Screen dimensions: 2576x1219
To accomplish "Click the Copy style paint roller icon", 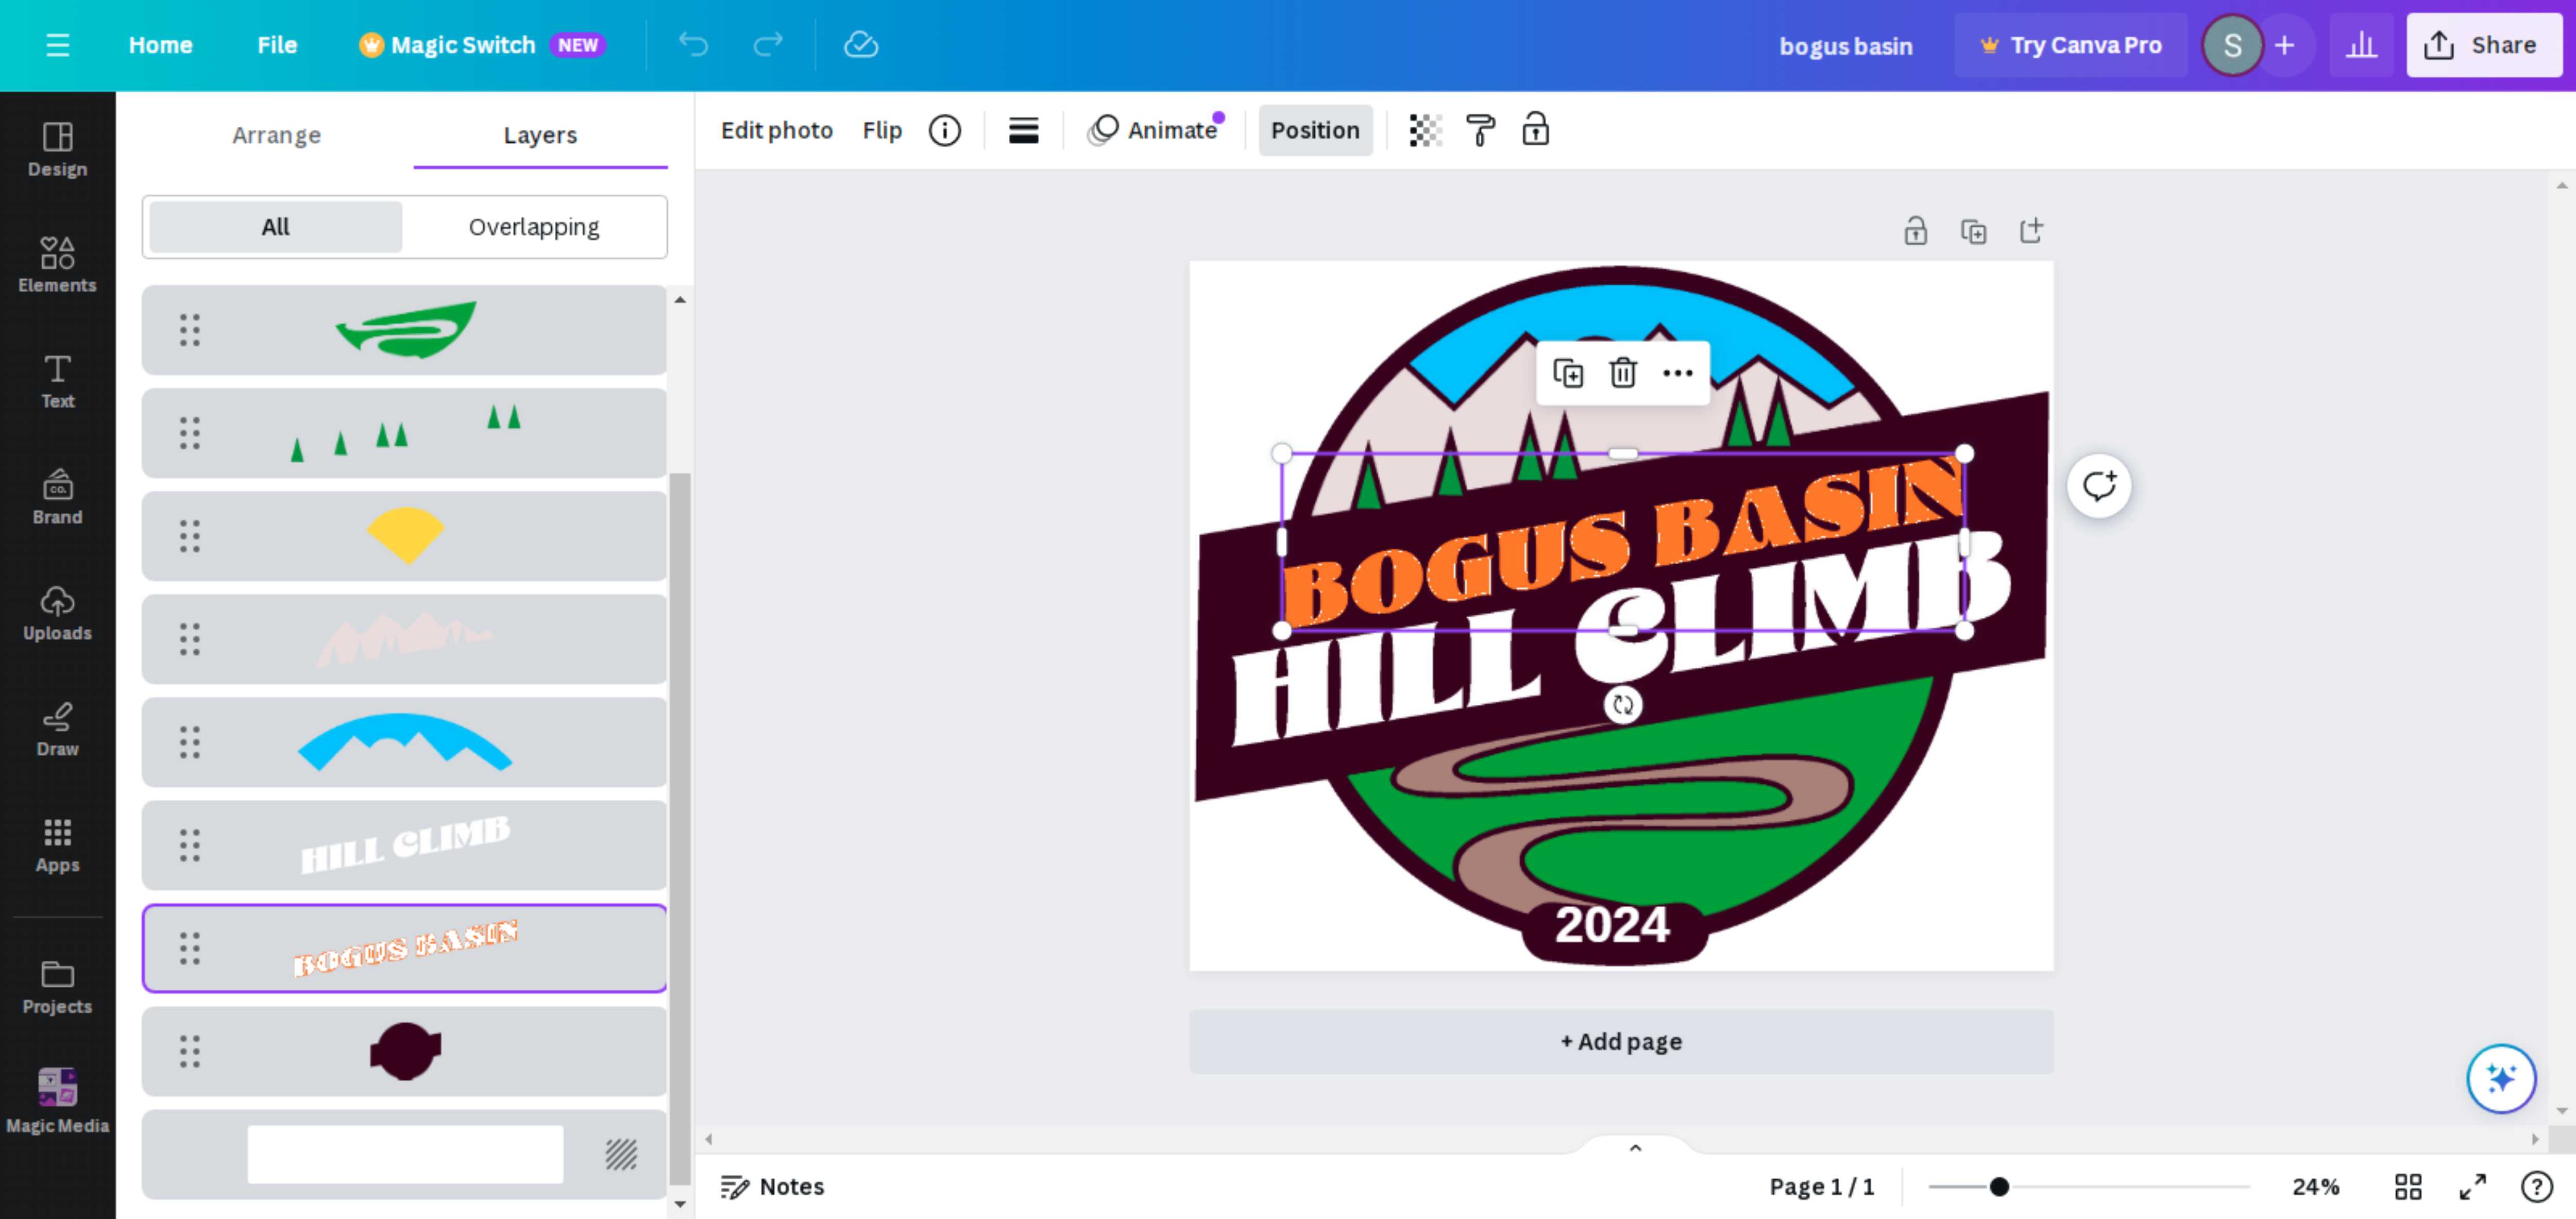I will (1480, 130).
